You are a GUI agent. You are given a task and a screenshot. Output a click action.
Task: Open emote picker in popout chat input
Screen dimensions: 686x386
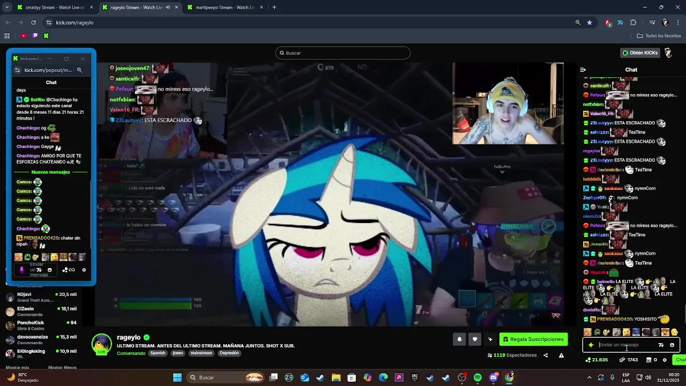click(x=50, y=270)
